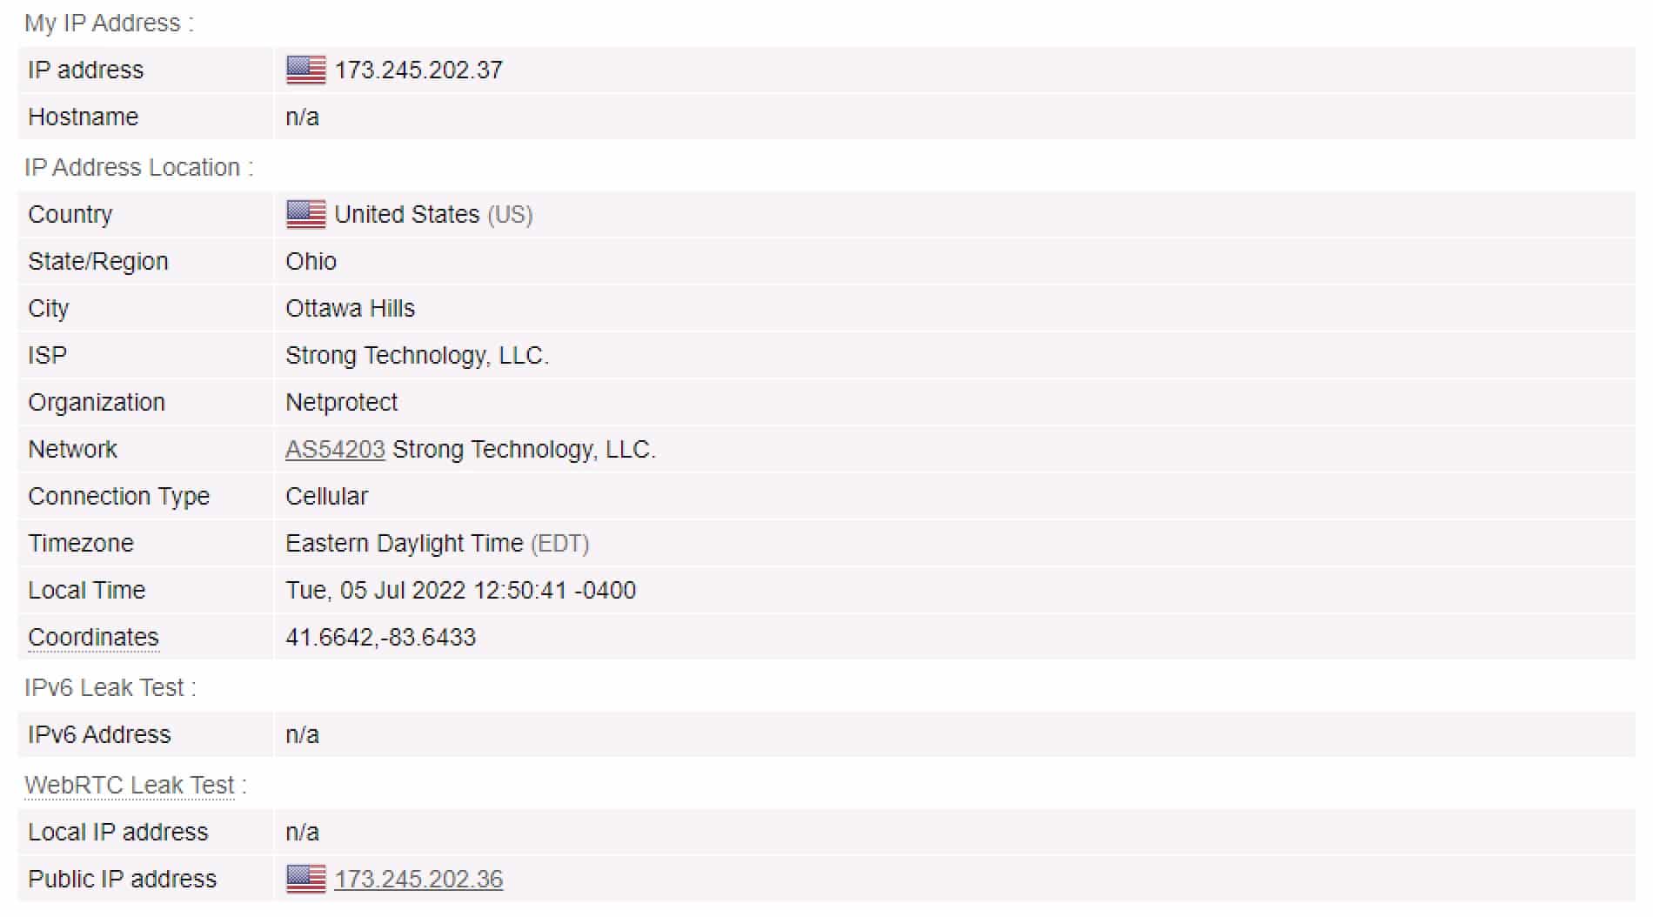This screenshot has height=917, width=1653.
Task: Select the IP address value 173.245.202.37
Action: coord(418,70)
